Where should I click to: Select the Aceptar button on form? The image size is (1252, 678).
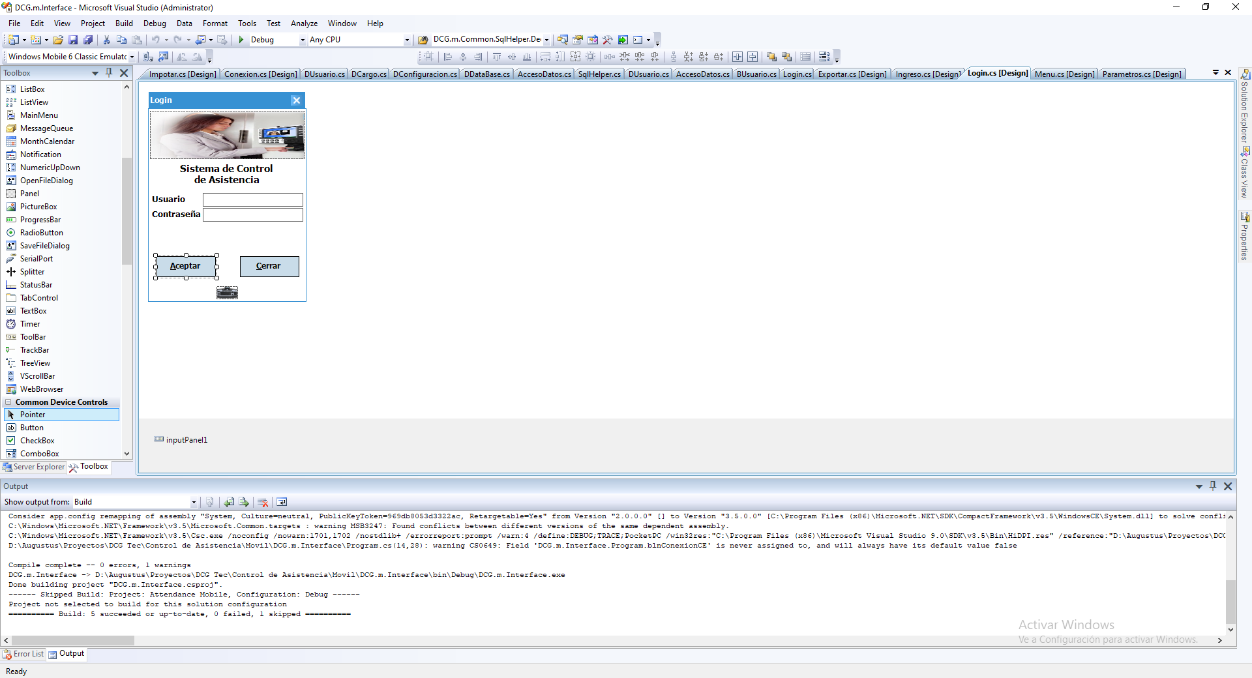click(x=186, y=266)
